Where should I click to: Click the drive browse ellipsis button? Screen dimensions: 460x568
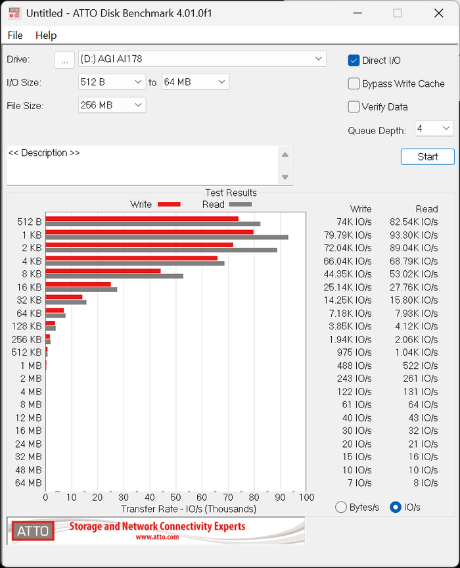tap(64, 59)
